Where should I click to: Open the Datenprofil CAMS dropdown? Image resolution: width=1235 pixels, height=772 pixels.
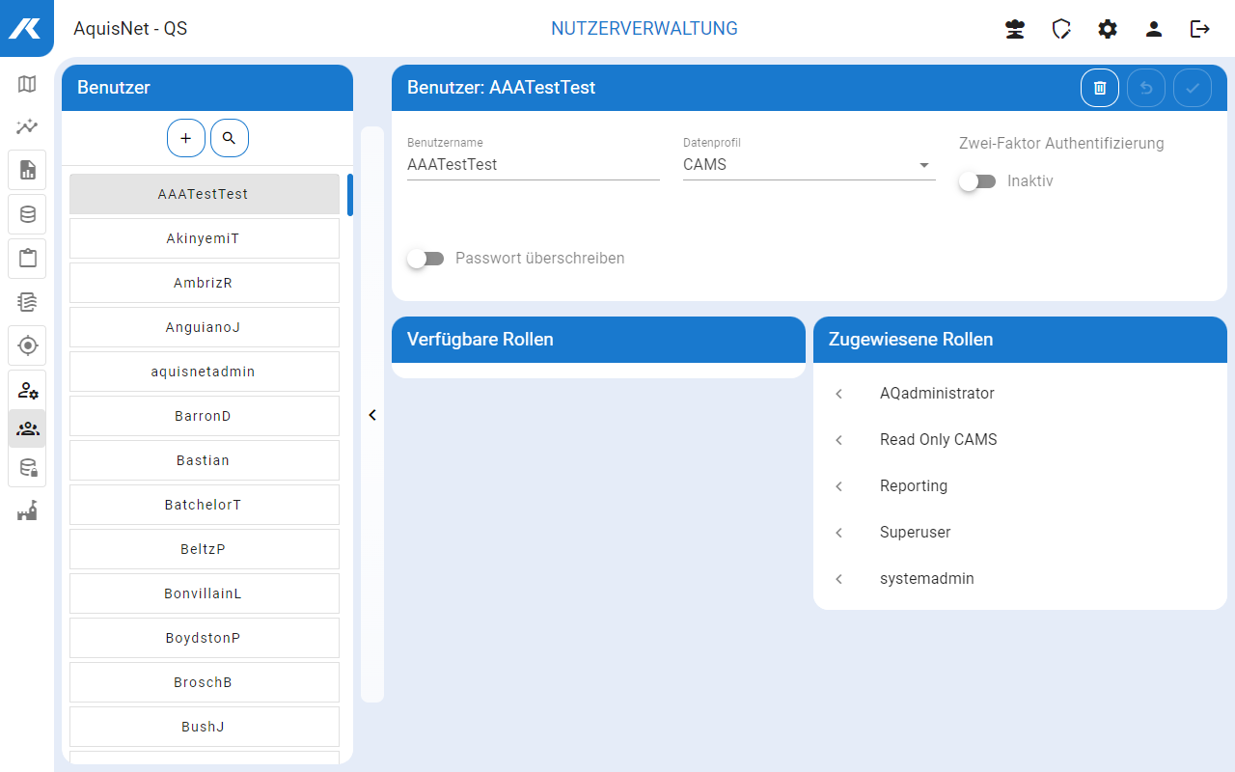coord(809,165)
